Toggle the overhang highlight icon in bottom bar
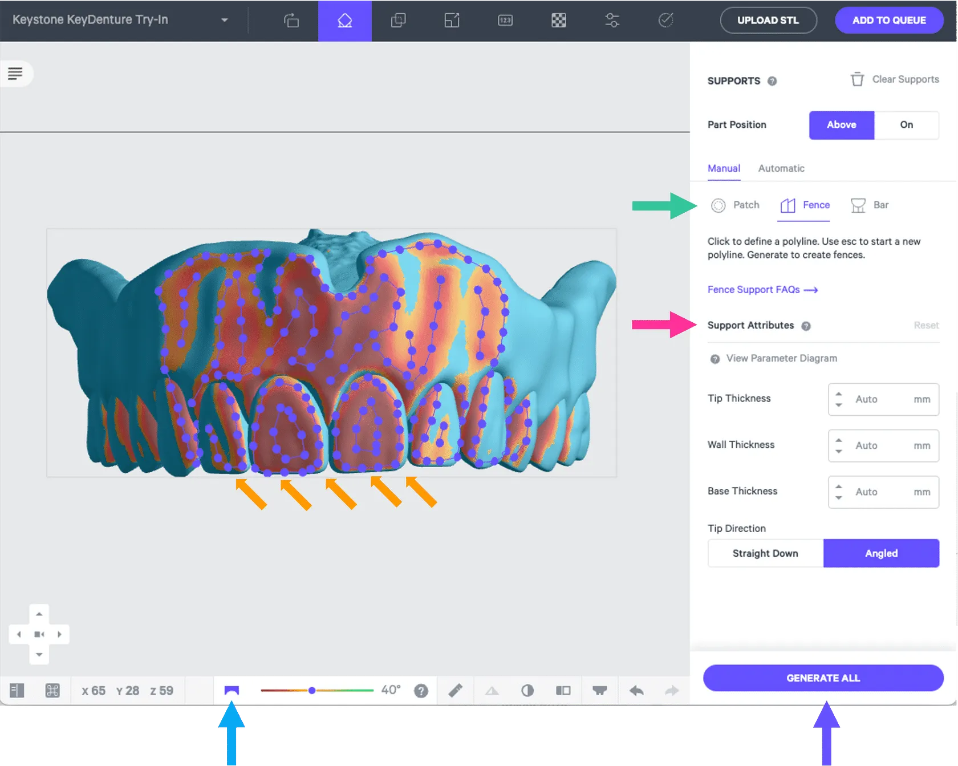Screen dimensions: 958x766 [232, 691]
